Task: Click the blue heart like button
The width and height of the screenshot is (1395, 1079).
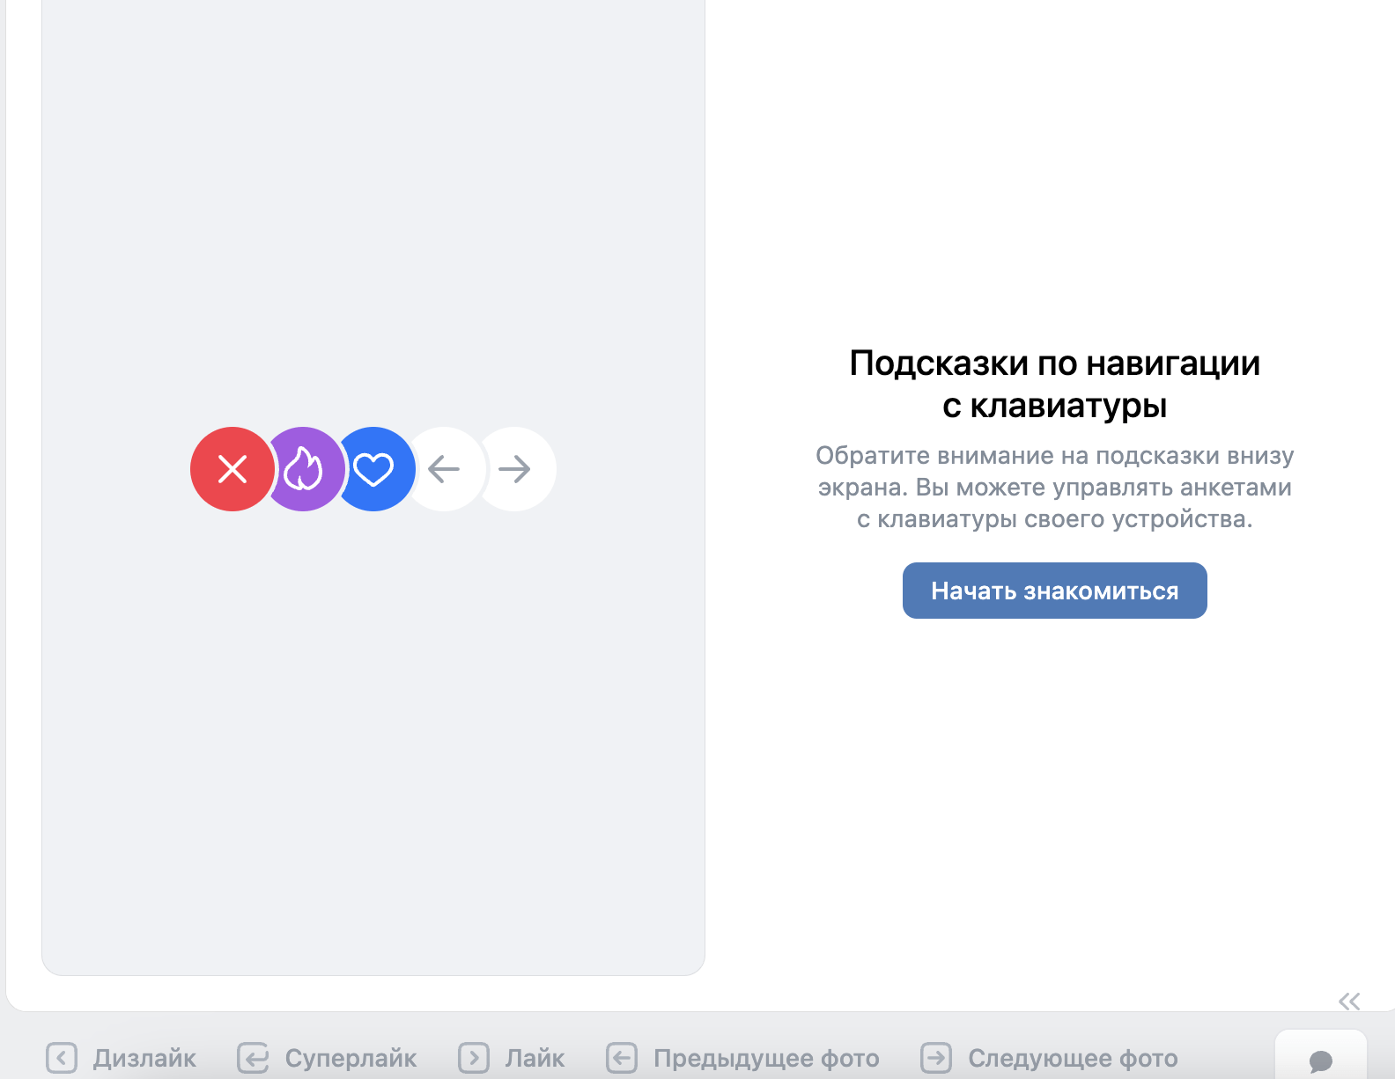Action: click(x=376, y=469)
